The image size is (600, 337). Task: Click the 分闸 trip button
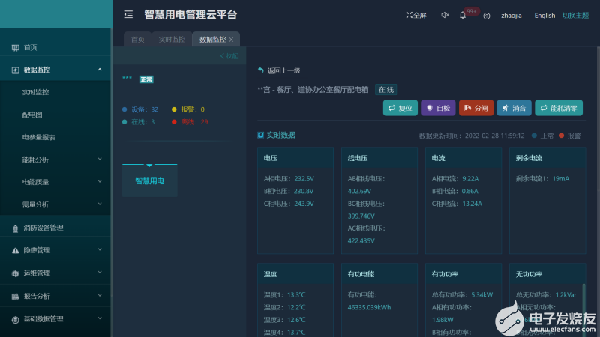[476, 108]
